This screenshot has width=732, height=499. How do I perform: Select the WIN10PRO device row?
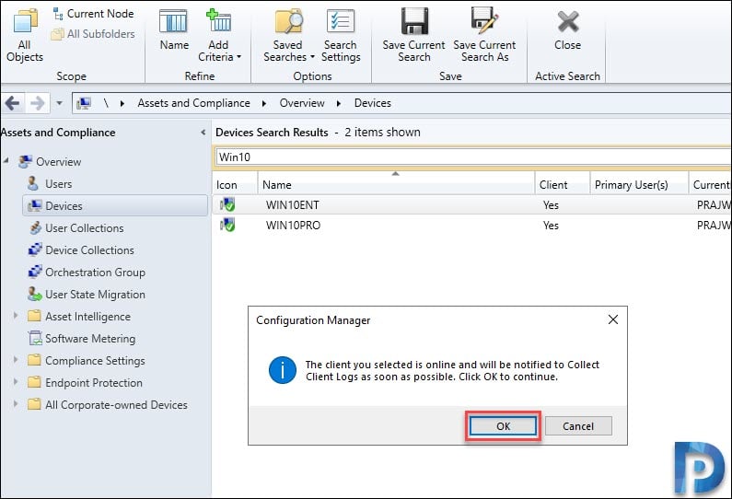tap(472, 226)
